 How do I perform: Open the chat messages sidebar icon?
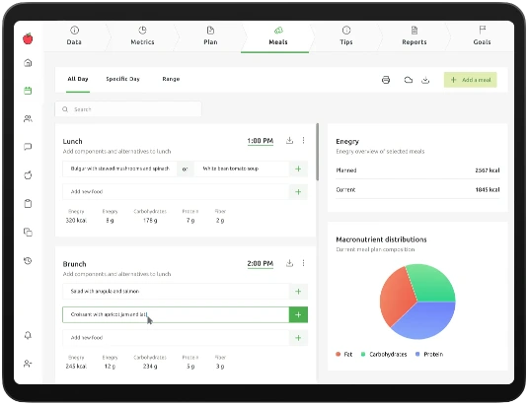tap(28, 147)
